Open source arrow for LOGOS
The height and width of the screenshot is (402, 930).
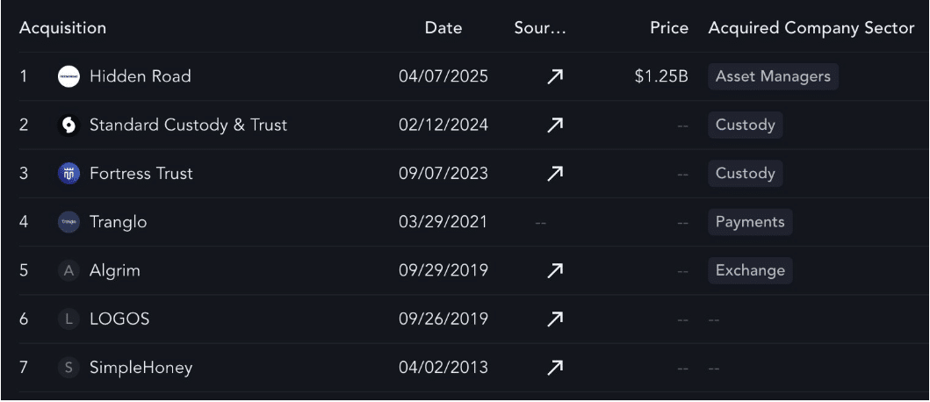tap(554, 319)
